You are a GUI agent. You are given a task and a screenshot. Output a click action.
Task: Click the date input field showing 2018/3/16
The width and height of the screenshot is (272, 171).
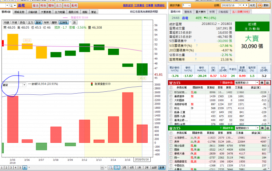tap(230, 5)
